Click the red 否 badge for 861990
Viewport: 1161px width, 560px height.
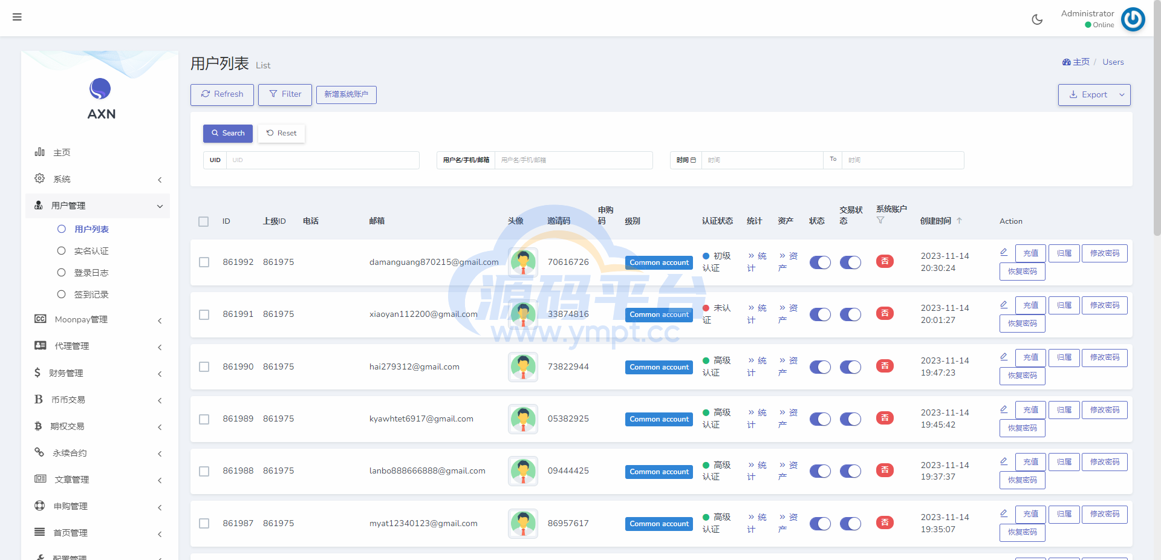[885, 366]
